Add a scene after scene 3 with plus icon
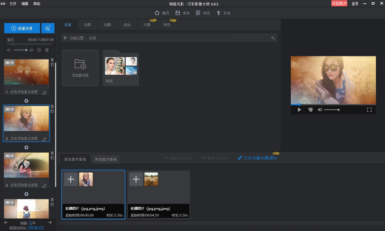Screen dimensions: 385x231 point(26,194)
